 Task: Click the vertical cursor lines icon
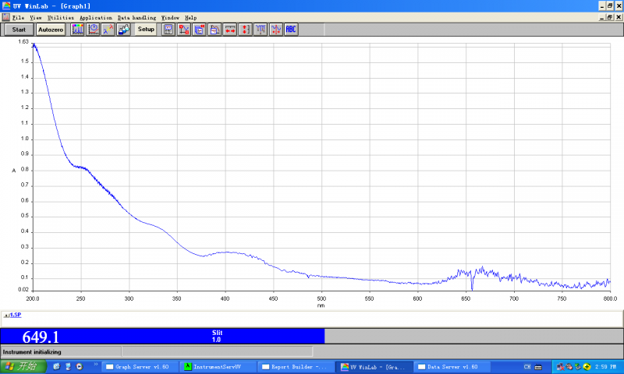[261, 30]
